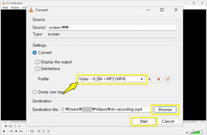Click the VLC cone icon in Convert dialog title
This screenshot has height=135, width=207.
click(31, 10)
